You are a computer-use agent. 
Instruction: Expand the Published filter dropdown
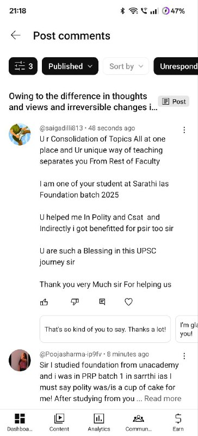pos(70,66)
